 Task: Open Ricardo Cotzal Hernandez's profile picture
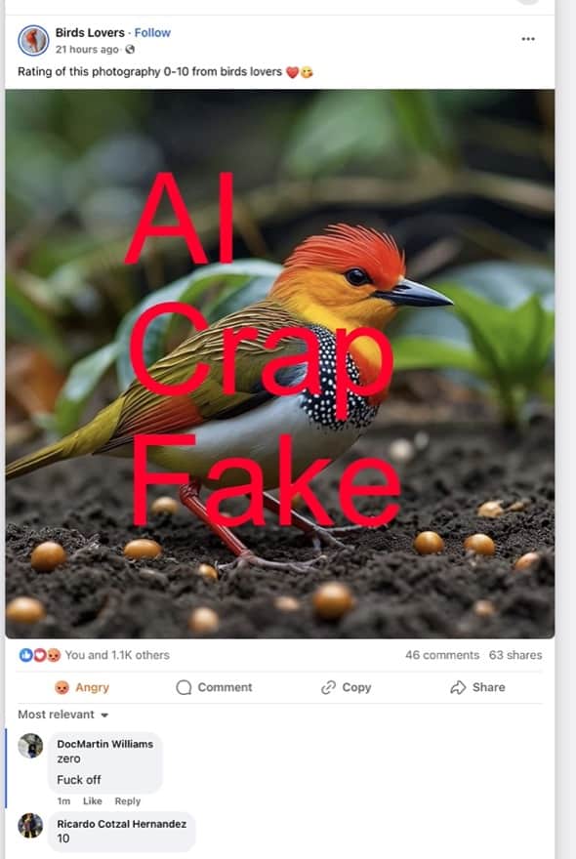coord(30,826)
